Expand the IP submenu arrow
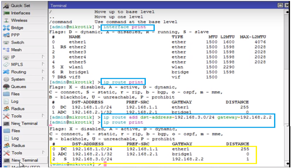Viewport: 292px width, 168px height. tap(43, 57)
